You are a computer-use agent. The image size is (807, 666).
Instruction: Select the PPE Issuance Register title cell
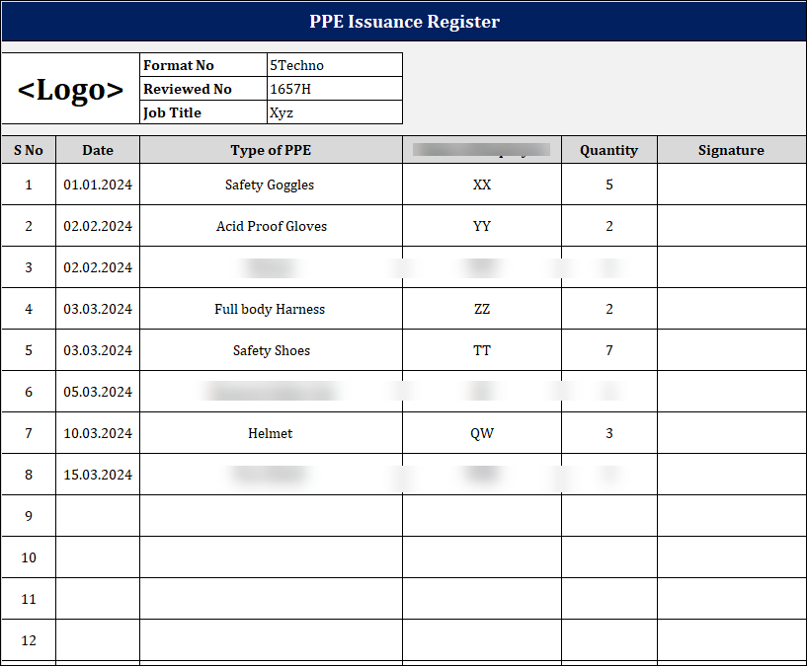(x=404, y=21)
